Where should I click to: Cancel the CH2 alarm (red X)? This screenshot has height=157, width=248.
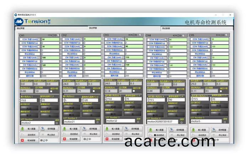tap(71, 139)
